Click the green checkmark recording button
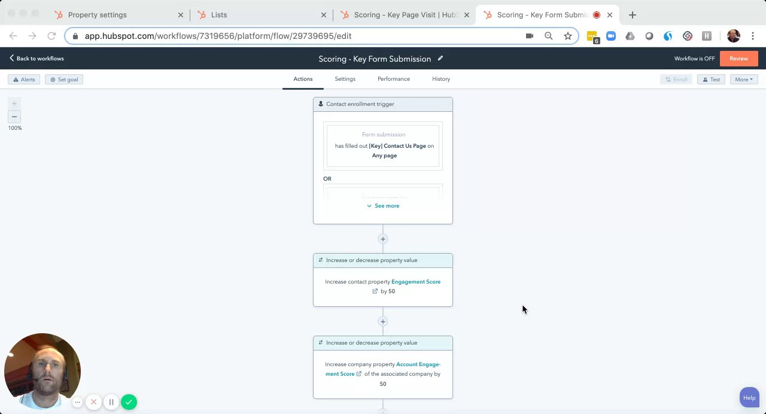This screenshot has width=766, height=414. coord(129,402)
